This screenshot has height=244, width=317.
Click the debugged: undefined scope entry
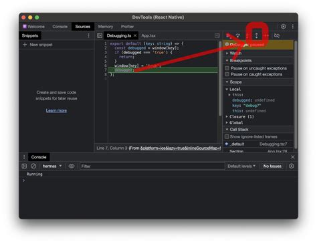[x=253, y=100]
